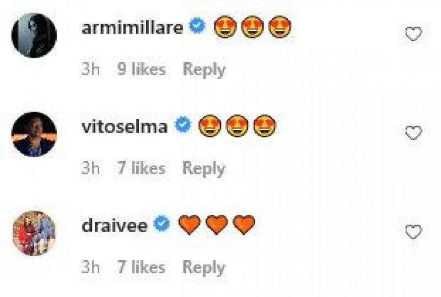Screen dimensions: 441x297
Task: Reply to draivee's comment
Action: pyautogui.click(x=204, y=267)
